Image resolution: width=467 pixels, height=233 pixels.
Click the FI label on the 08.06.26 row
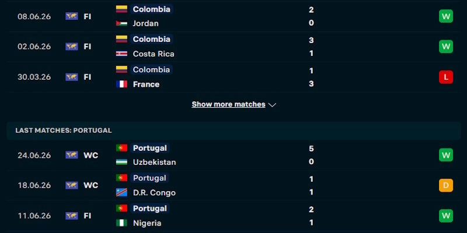point(87,17)
